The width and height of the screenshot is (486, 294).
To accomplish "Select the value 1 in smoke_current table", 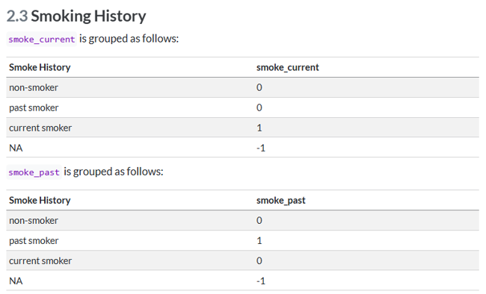I will (x=259, y=128).
